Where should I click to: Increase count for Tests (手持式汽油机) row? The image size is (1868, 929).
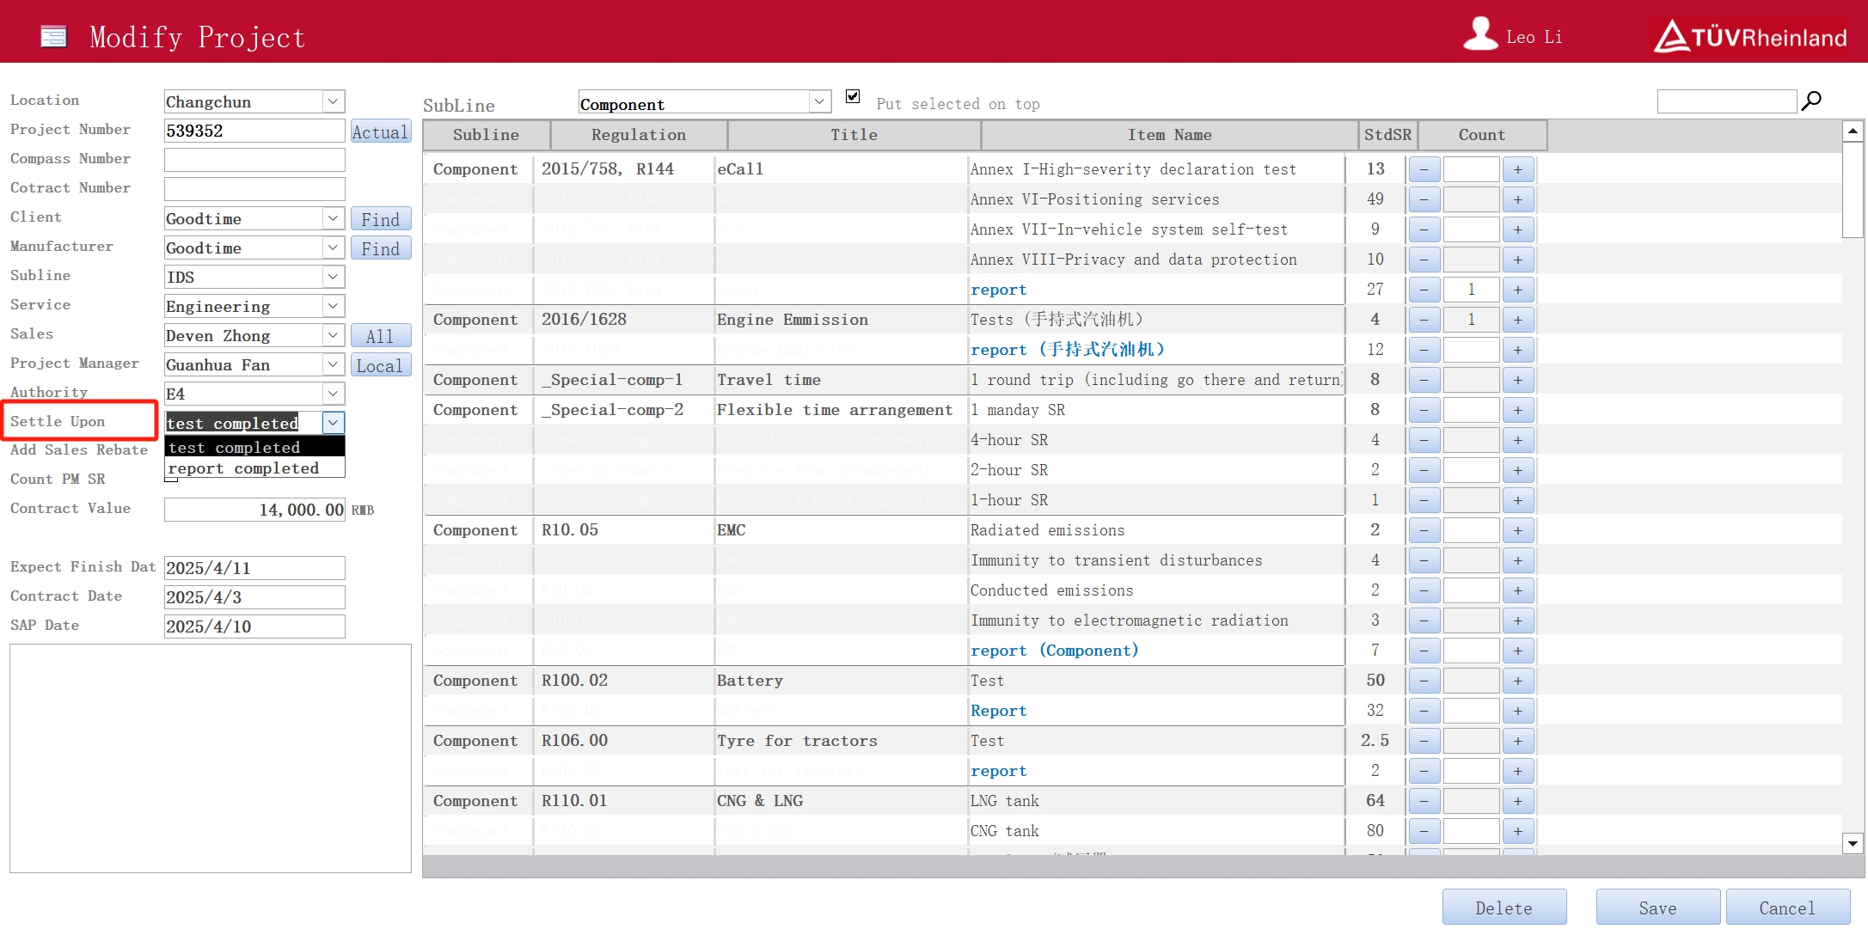[x=1518, y=320]
